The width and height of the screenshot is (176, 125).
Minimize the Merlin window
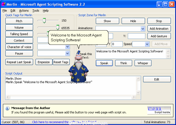[159, 4]
